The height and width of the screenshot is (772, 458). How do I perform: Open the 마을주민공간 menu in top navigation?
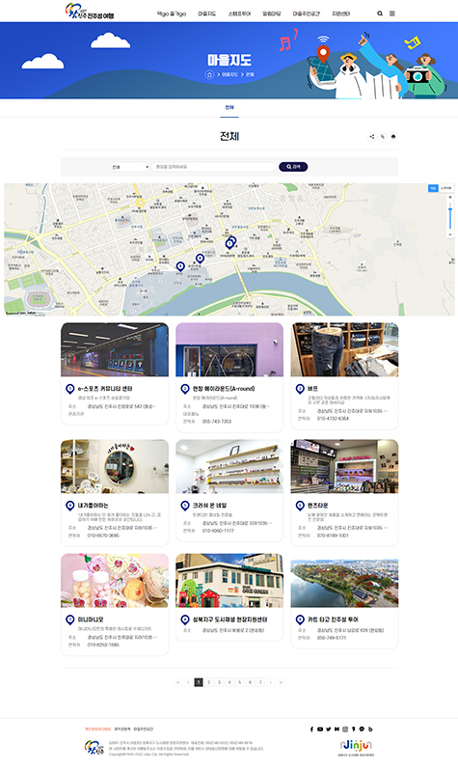pos(307,14)
